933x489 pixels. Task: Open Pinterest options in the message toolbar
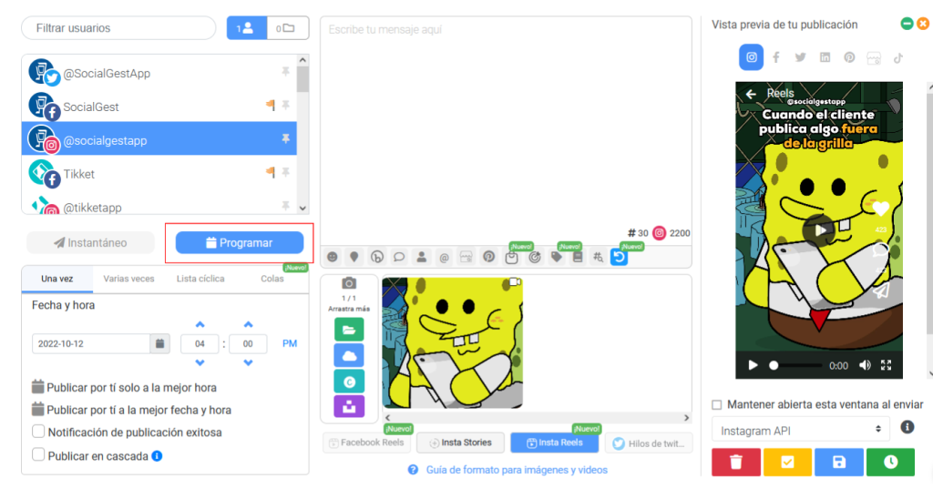pos(488,257)
